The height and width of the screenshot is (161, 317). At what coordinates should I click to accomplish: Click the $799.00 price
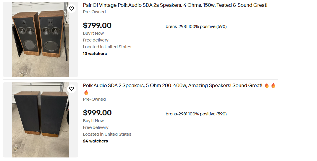(x=97, y=26)
